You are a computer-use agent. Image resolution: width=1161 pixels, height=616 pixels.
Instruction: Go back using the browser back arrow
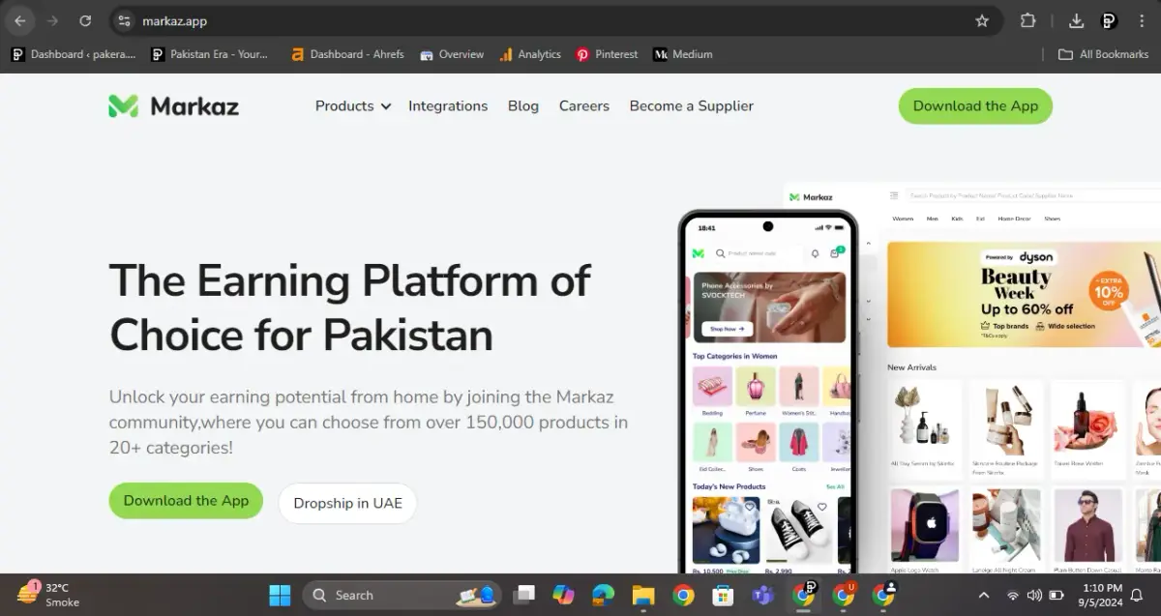pos(20,20)
